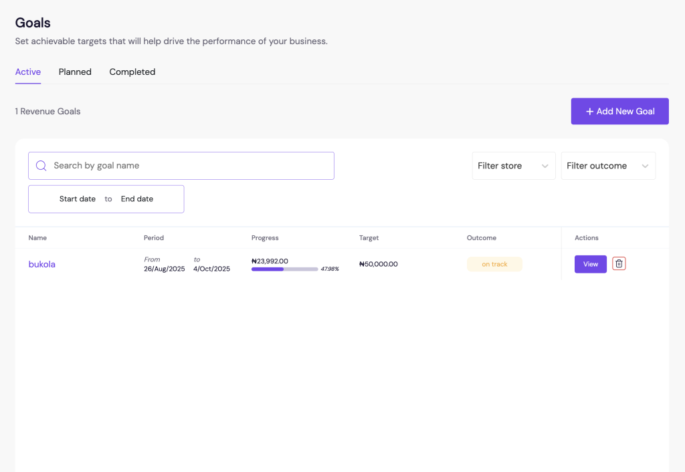
Task: Pick a Start date in date range
Action: pyautogui.click(x=77, y=199)
